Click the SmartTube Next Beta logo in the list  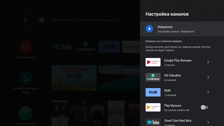(x=153, y=122)
